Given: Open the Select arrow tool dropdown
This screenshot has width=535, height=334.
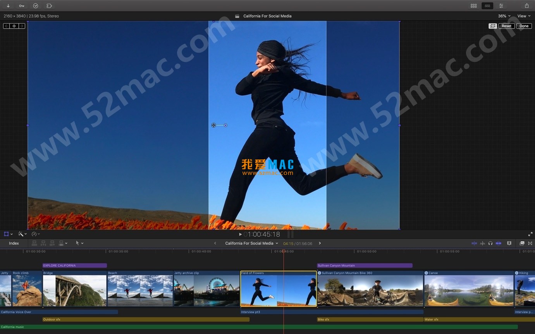Looking at the screenshot, I should [79, 243].
